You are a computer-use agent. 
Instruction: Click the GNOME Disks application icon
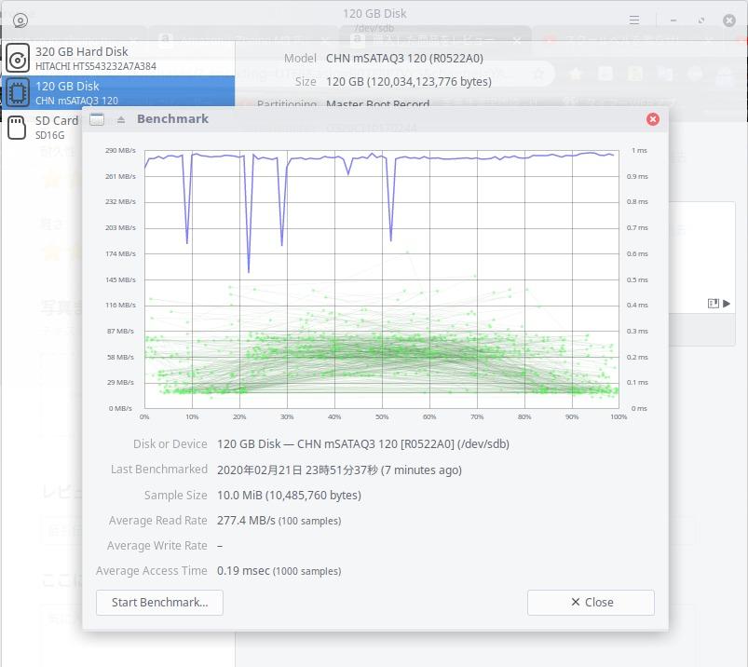coord(20,20)
